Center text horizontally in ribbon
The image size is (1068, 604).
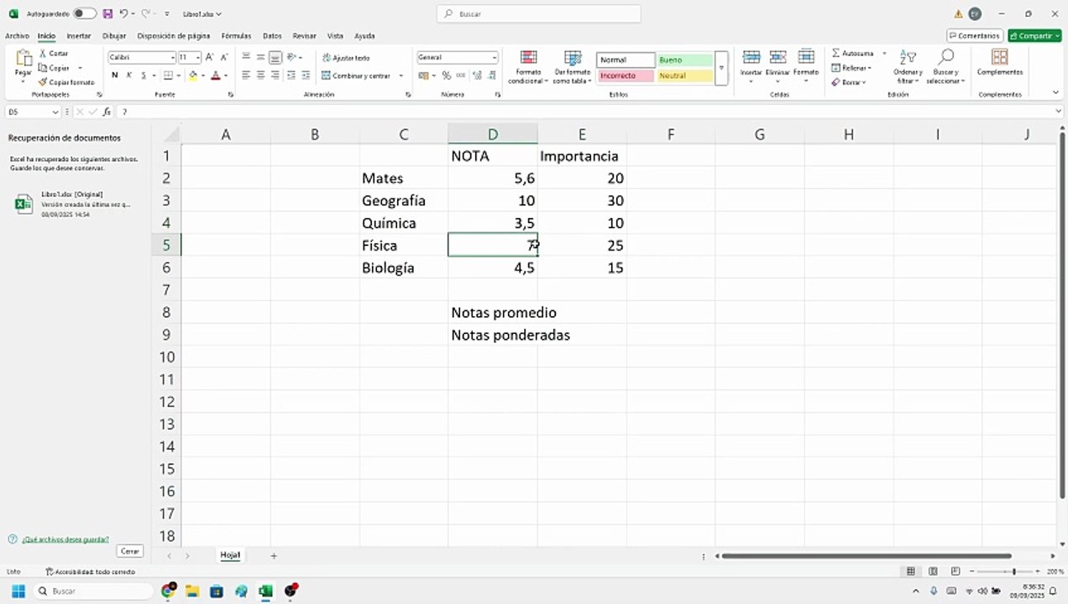pos(260,75)
